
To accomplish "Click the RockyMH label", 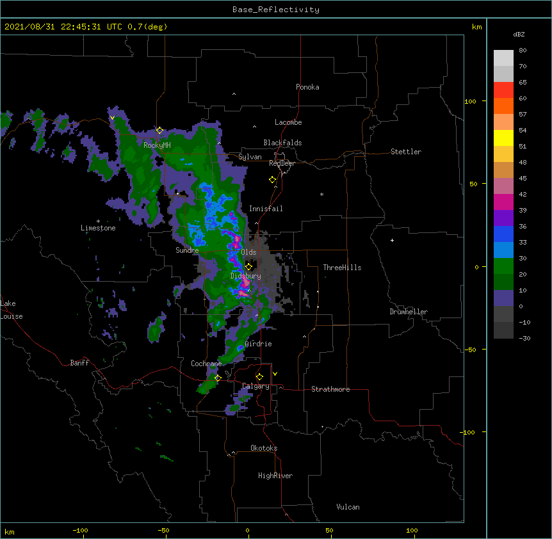I will [x=157, y=145].
